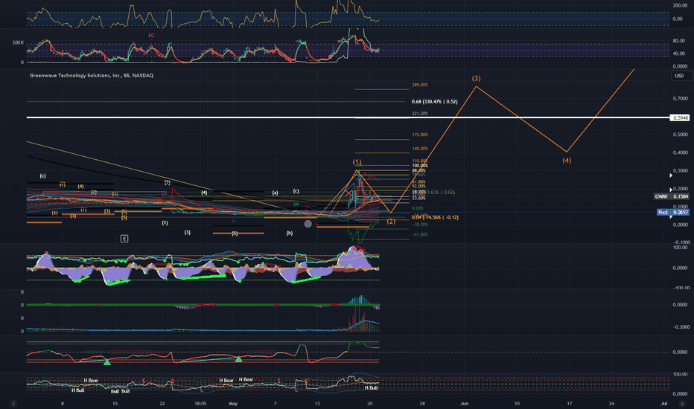Image resolution: width=694 pixels, height=409 pixels.
Task: Click the -38.20% Fibonacci level label
Action: [x=419, y=225]
